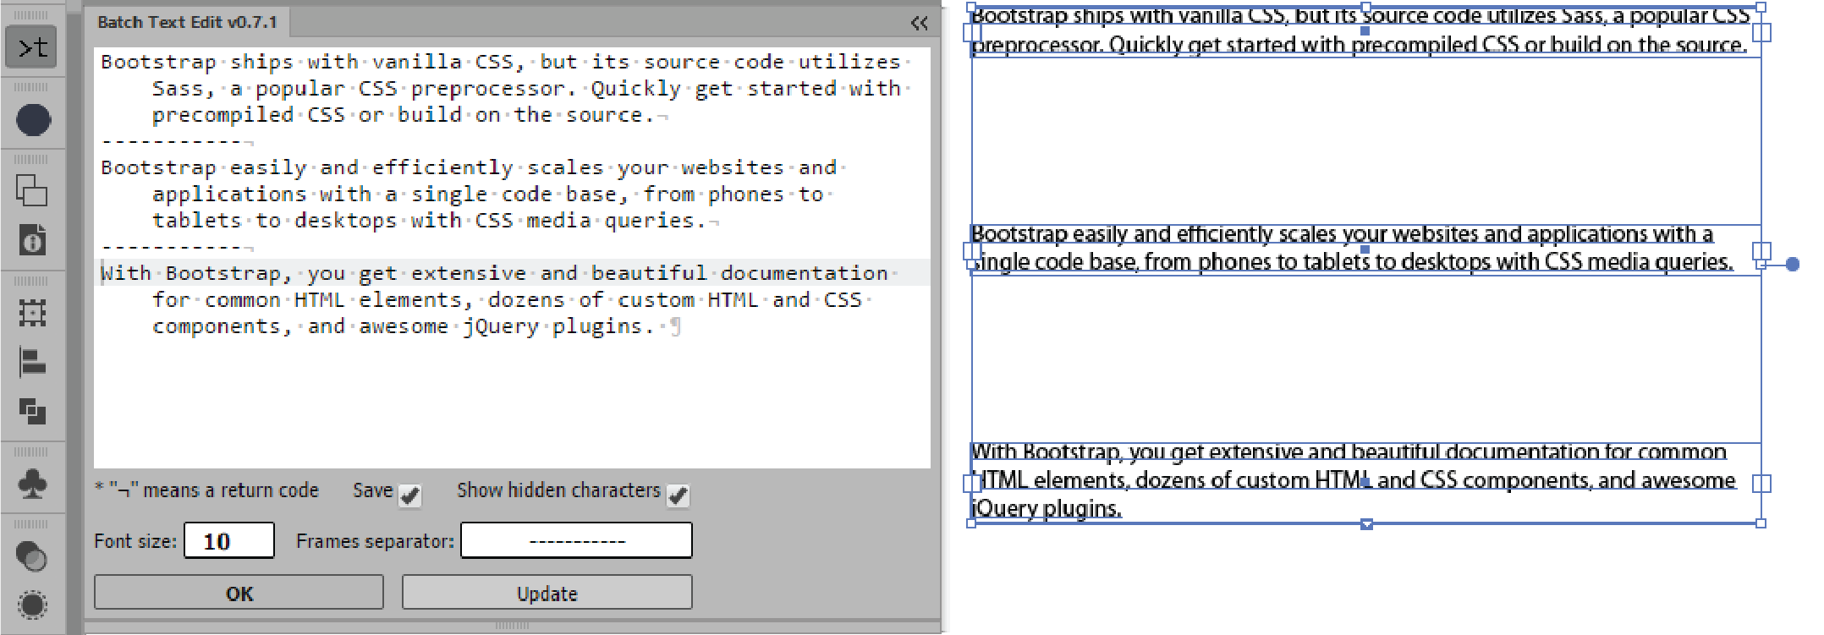Click the bottom-center handle of the selection box

pos(1366,524)
